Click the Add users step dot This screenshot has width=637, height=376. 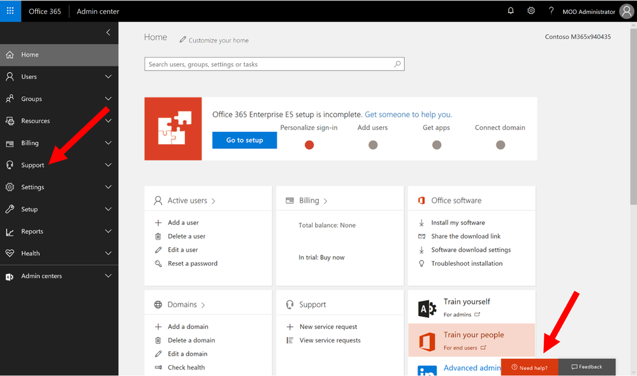pos(373,145)
